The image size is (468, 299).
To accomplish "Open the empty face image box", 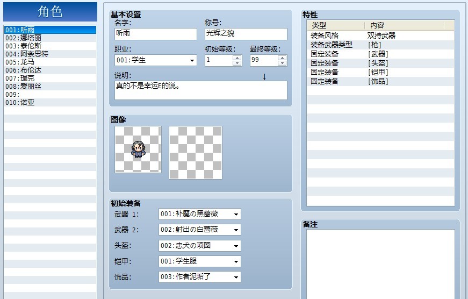I will coord(196,153).
